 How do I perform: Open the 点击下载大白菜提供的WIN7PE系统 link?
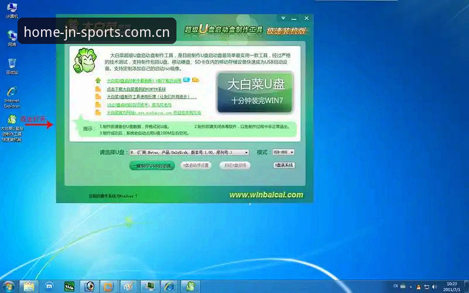136,89
